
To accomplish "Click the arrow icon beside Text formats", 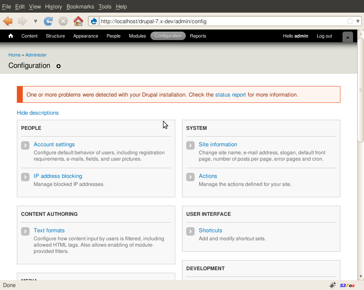I will (25, 231).
